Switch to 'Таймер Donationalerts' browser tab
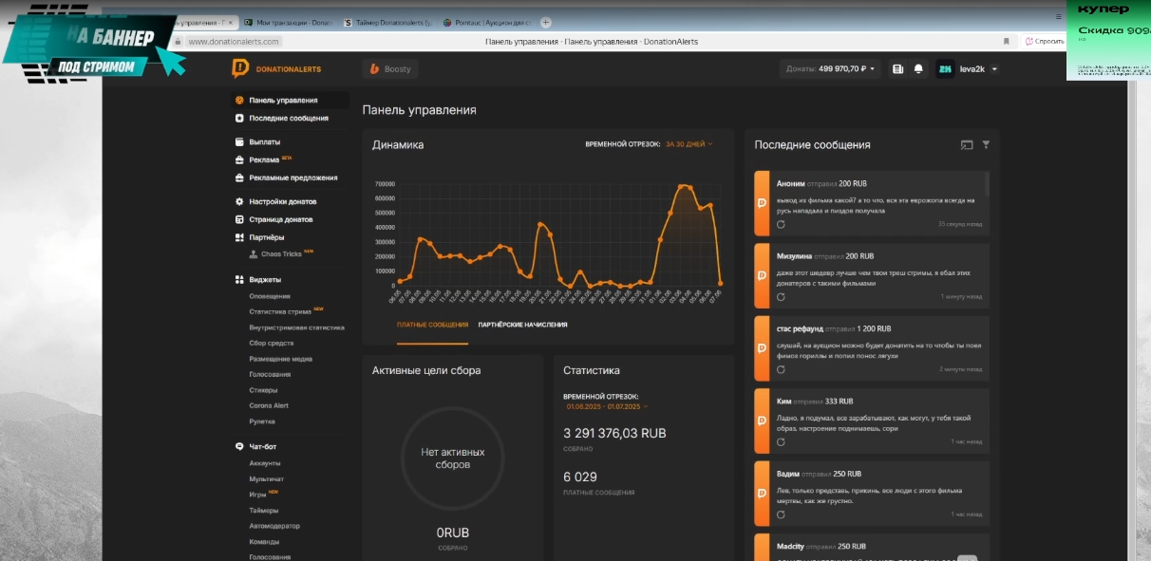1151x561 pixels. click(386, 23)
